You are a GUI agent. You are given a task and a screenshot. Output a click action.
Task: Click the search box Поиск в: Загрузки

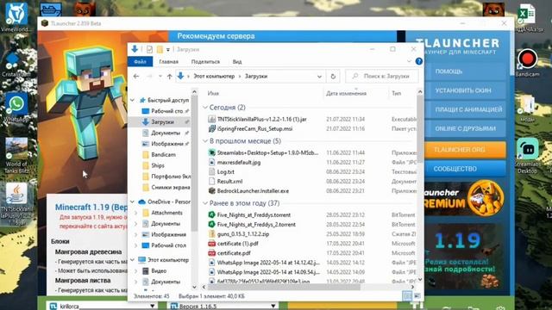coord(382,76)
